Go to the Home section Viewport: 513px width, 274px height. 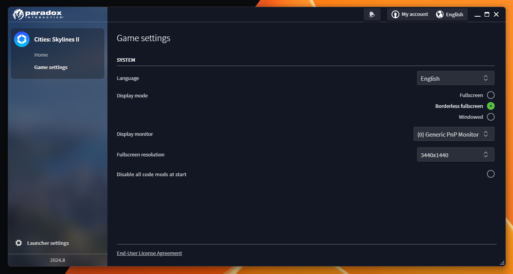[41, 55]
